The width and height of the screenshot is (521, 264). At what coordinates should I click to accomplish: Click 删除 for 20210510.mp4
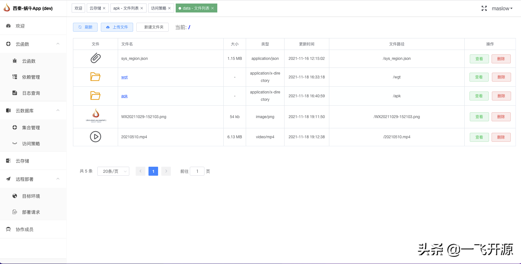[x=501, y=137]
